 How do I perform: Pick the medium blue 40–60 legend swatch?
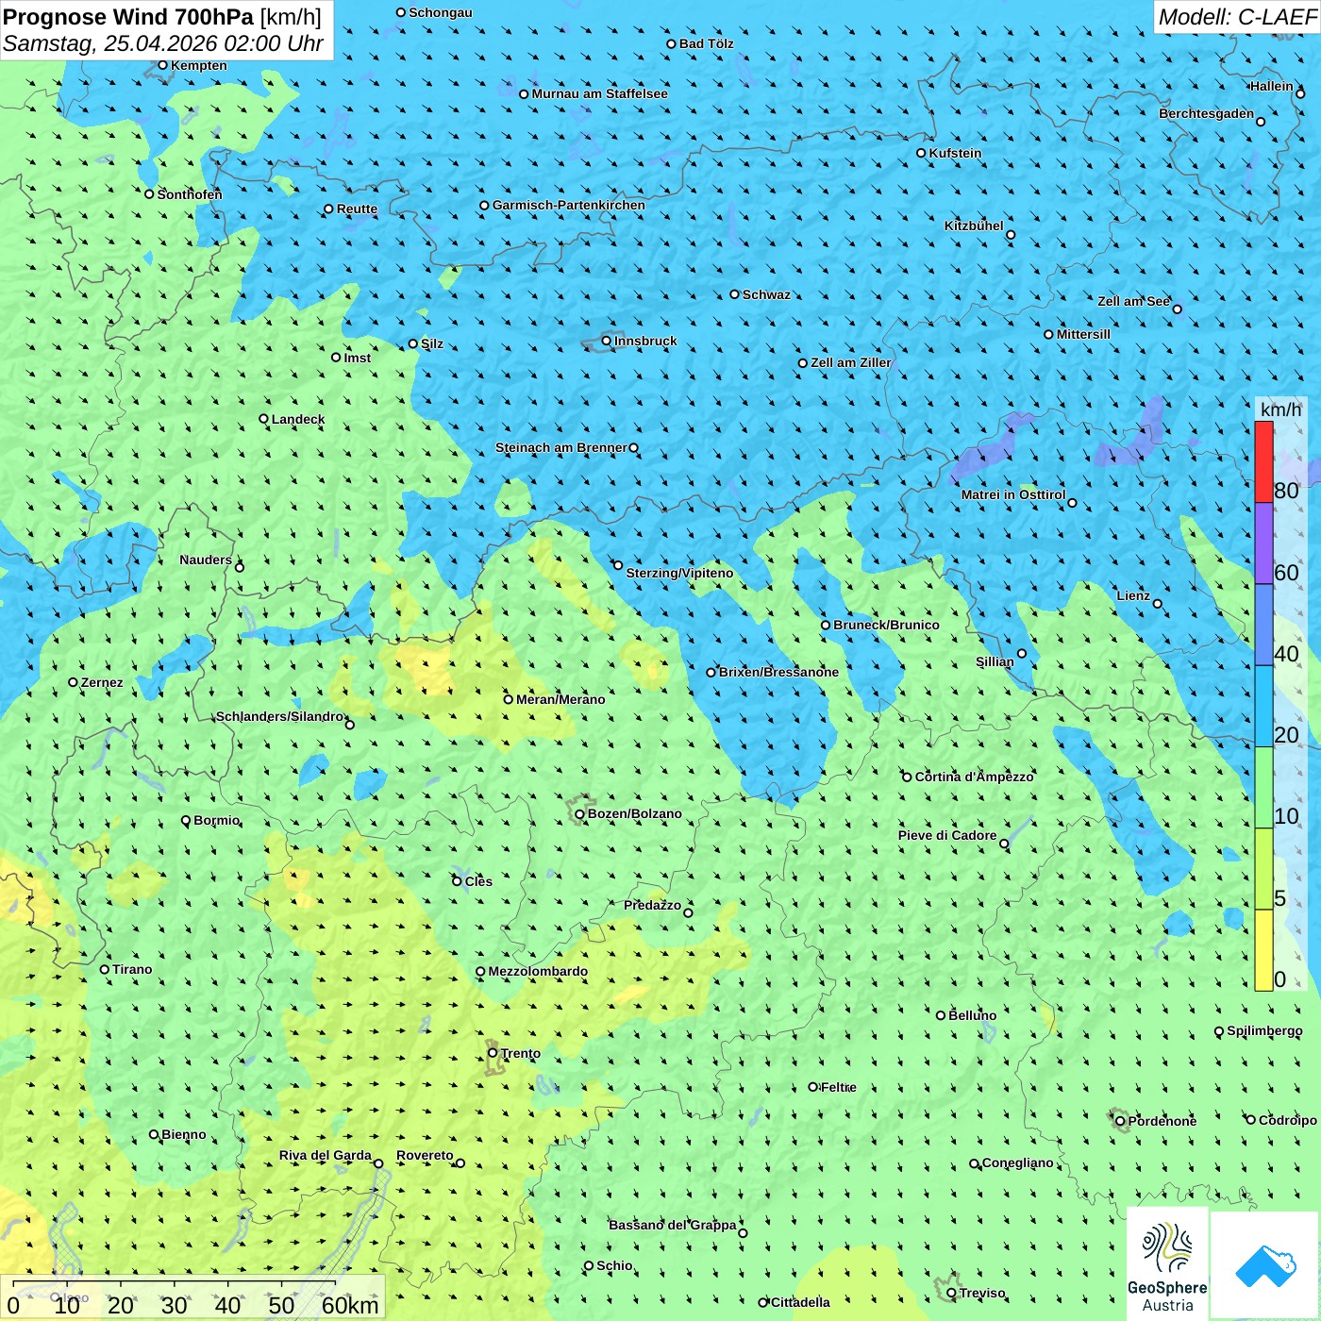click(x=1263, y=625)
